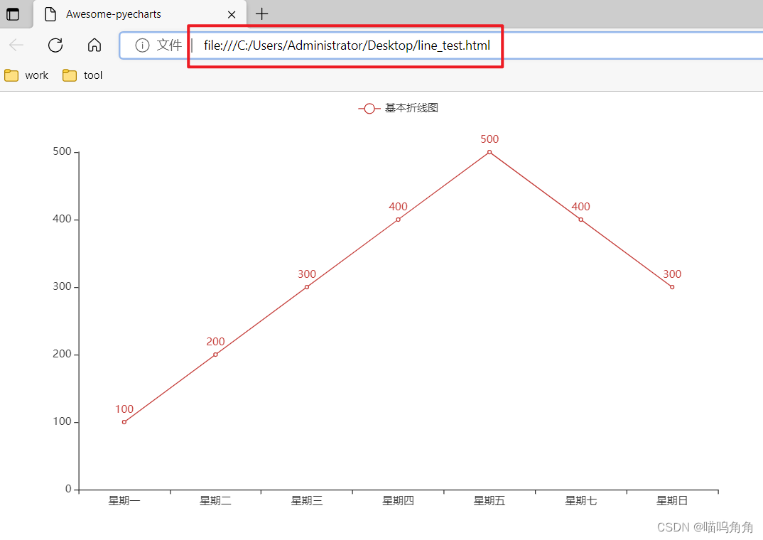Click the 100 data point on 星期一
763x540 pixels.
[124, 421]
